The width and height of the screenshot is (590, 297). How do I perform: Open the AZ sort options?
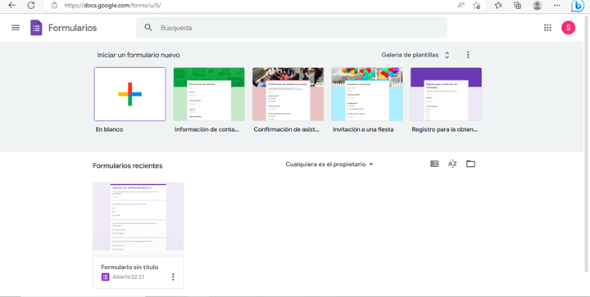tap(452, 164)
